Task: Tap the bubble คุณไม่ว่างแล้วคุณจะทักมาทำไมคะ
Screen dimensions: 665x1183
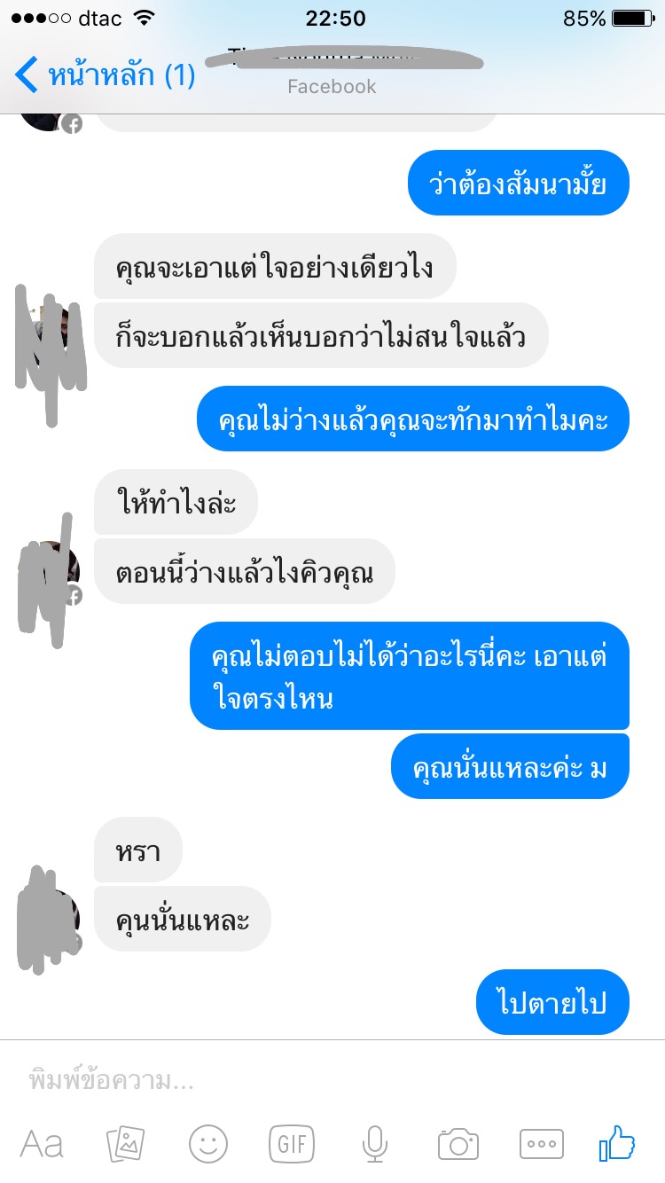Action: [413, 419]
